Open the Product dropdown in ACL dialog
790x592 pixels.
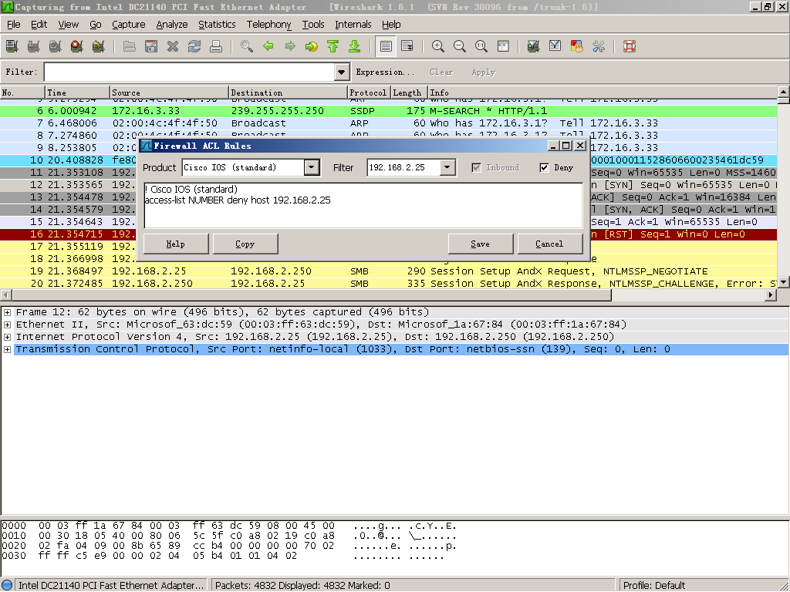tap(312, 167)
